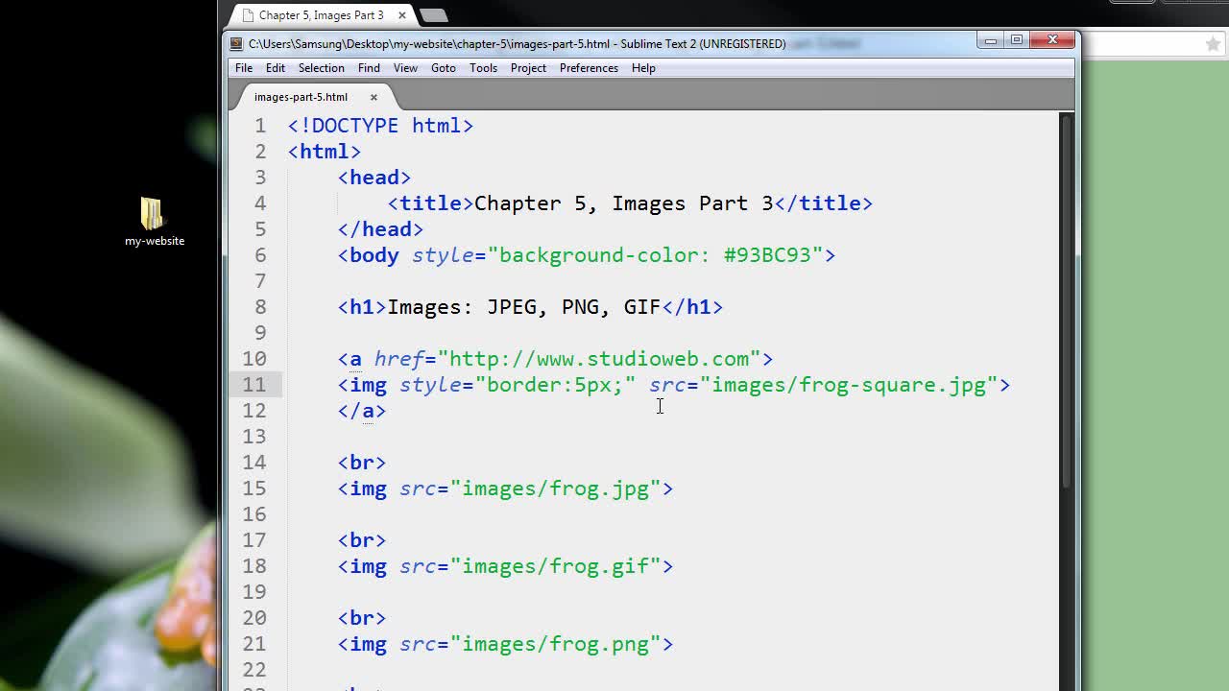Maximize the Sublime Text window
This screenshot has height=691, width=1229.
[x=1017, y=40]
